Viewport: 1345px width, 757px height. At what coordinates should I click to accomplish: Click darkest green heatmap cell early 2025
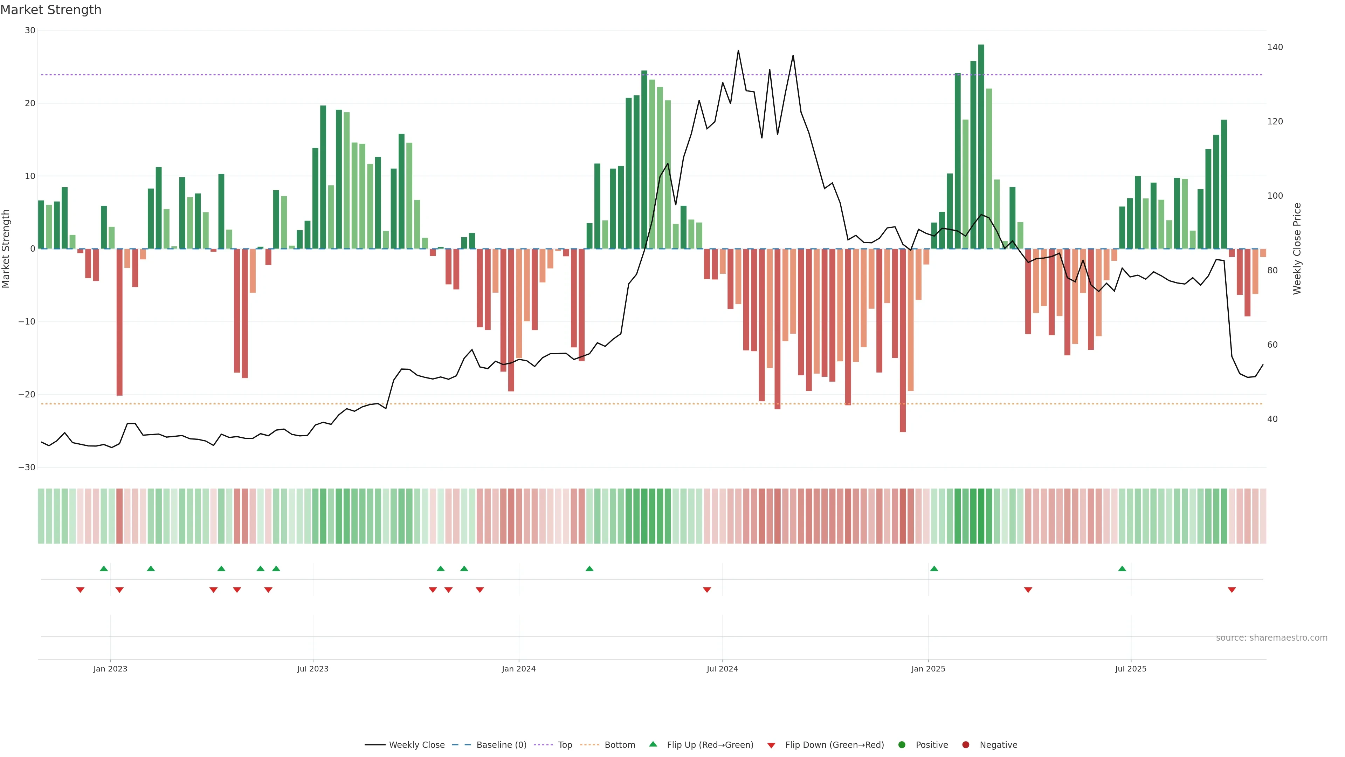[x=981, y=516]
